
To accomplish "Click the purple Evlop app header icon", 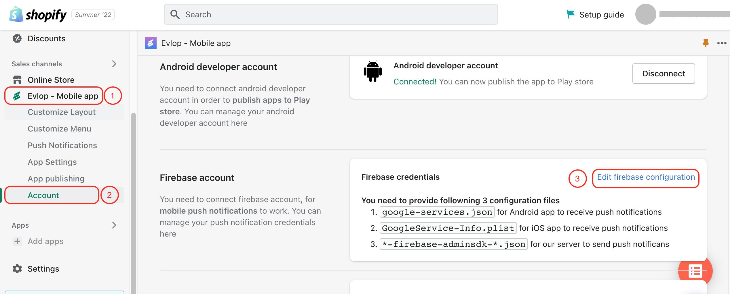I will pyautogui.click(x=151, y=43).
